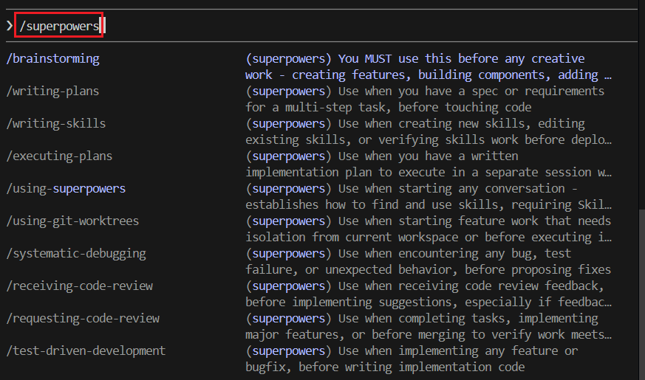Click the writing-plans description about spec requirements
645x380 pixels.
coord(425,99)
